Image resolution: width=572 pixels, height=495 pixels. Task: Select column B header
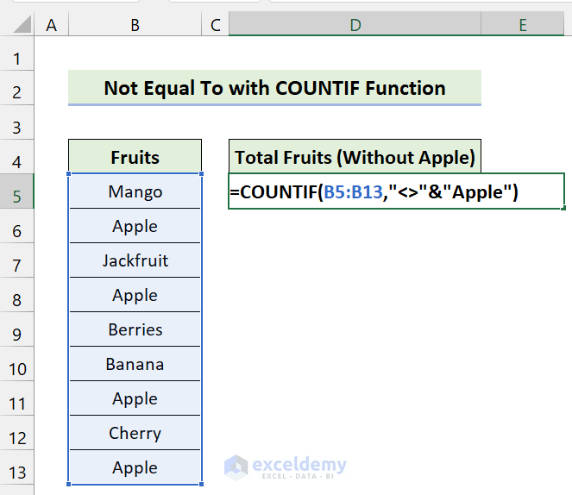135,26
